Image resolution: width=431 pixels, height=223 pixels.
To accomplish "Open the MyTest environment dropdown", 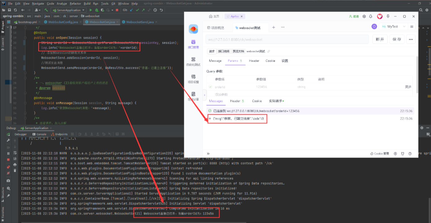I will pyautogui.click(x=393, y=27).
